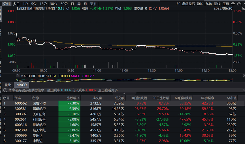Open the 更多 time period dropdown
245x144 pixels.
point(93,4)
